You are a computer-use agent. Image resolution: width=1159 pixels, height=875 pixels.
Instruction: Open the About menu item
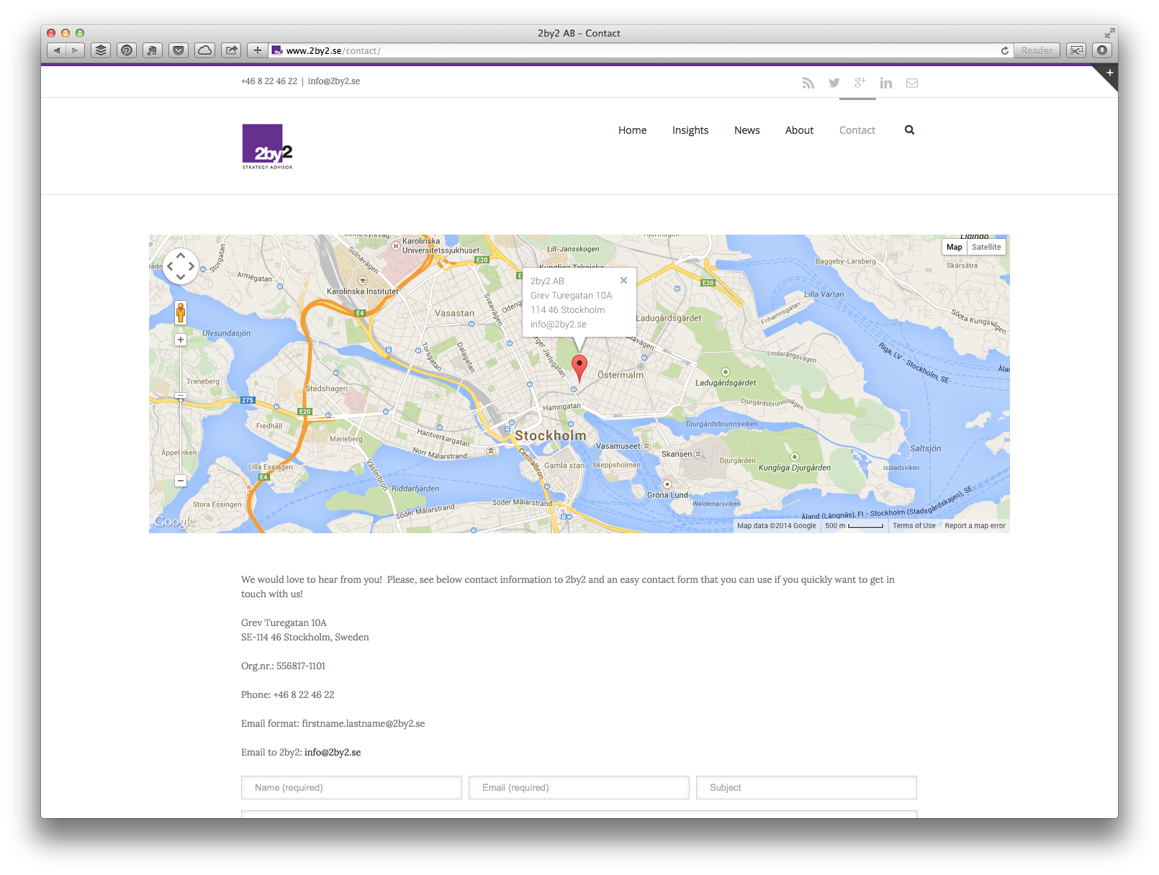799,130
